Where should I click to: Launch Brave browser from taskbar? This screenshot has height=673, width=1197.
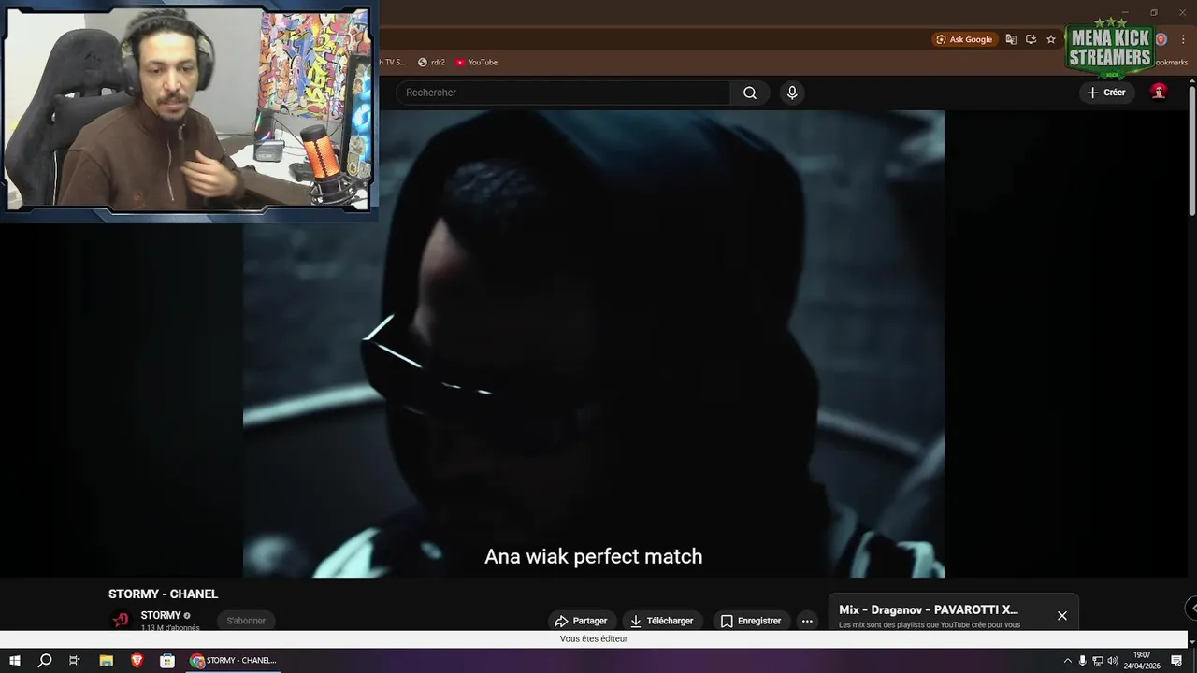[137, 660]
